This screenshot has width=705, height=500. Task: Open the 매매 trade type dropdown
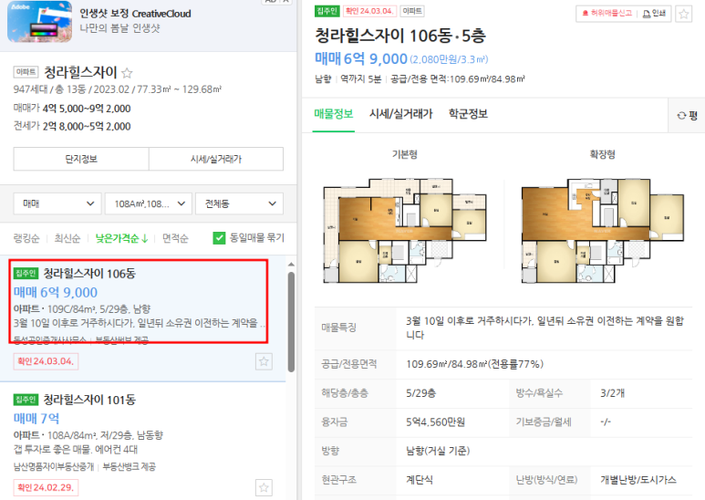click(57, 203)
